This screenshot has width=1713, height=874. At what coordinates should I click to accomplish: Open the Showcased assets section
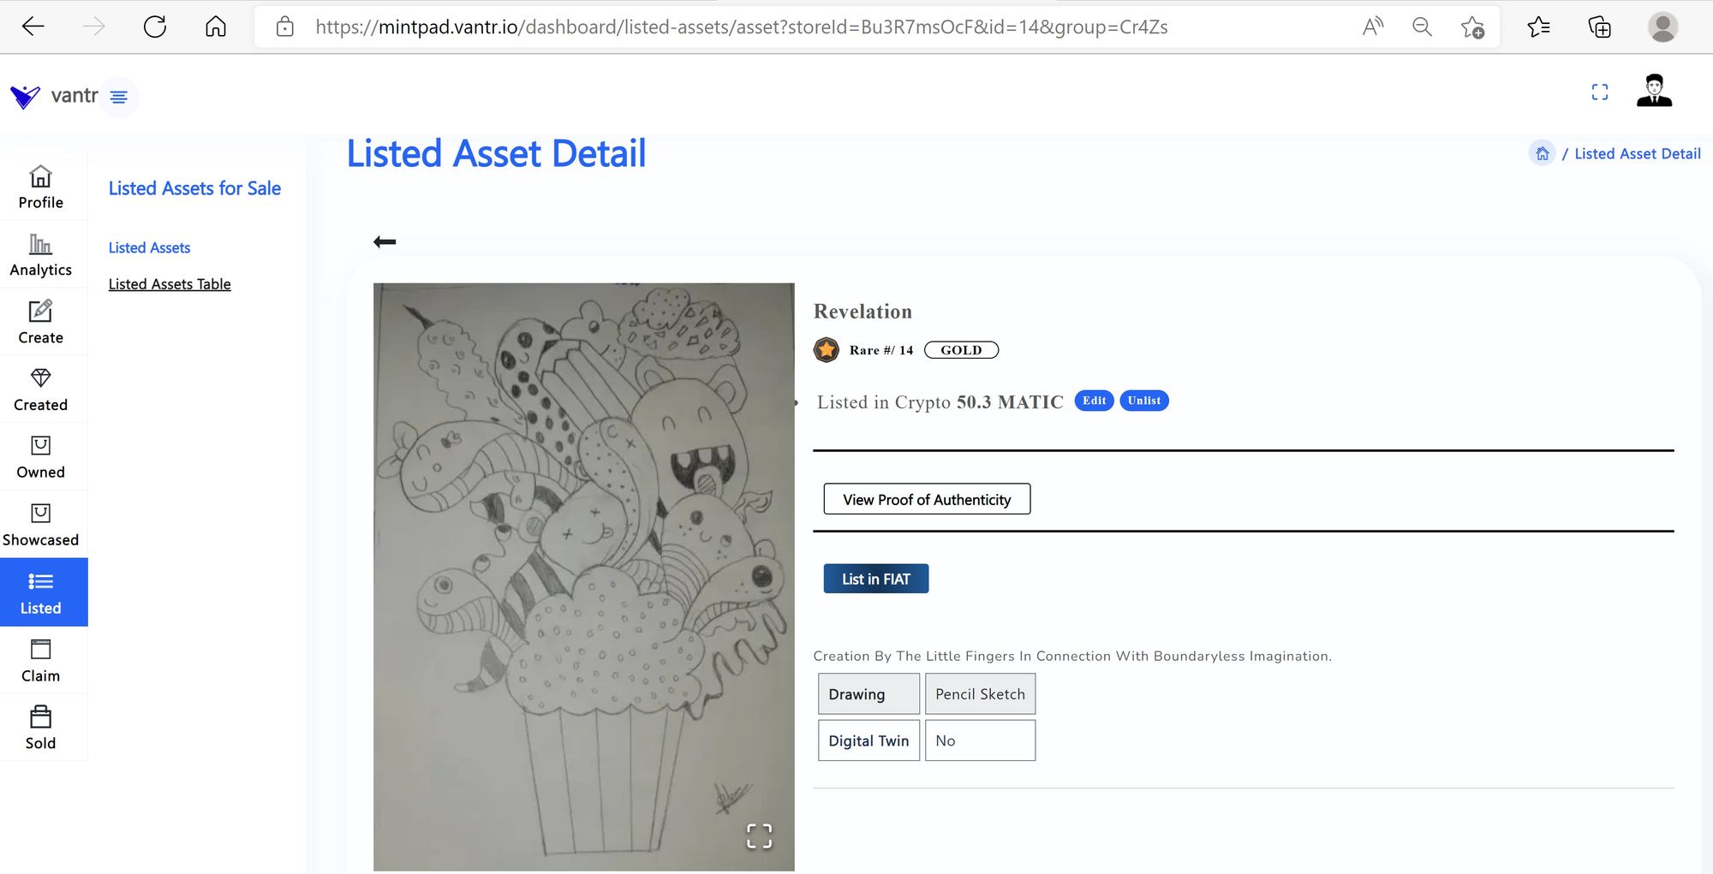click(41, 525)
